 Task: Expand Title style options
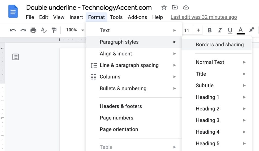click(217, 74)
